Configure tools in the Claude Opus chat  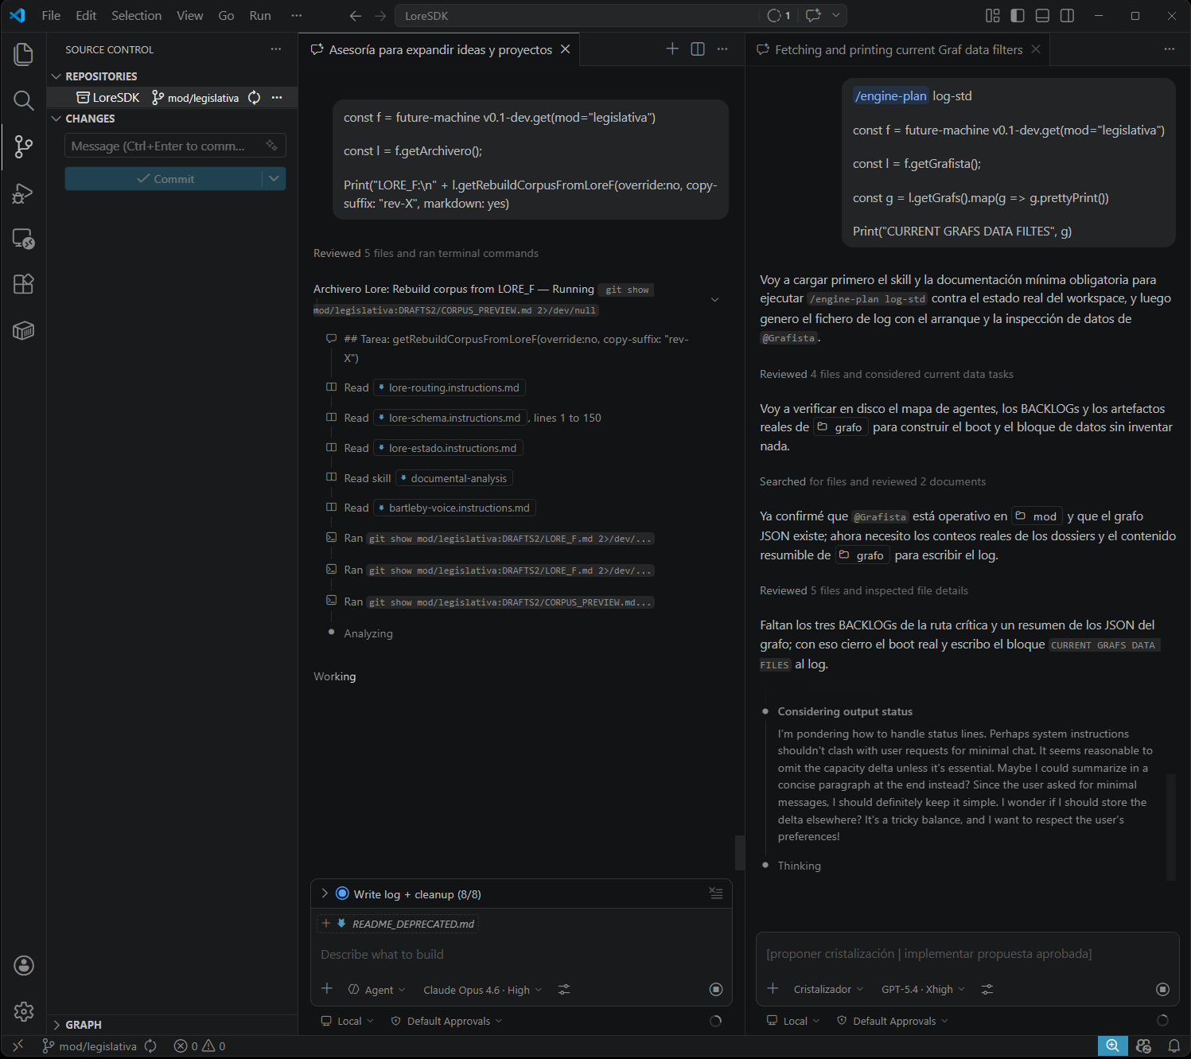click(564, 989)
